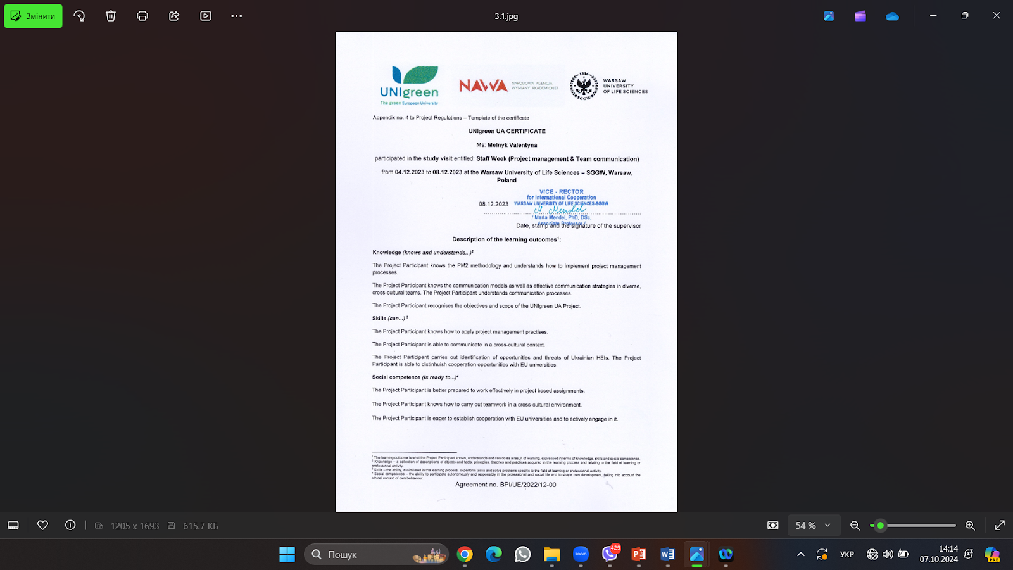The width and height of the screenshot is (1013, 570).
Task: Delete the image with the trash icon
Action: tap(111, 16)
